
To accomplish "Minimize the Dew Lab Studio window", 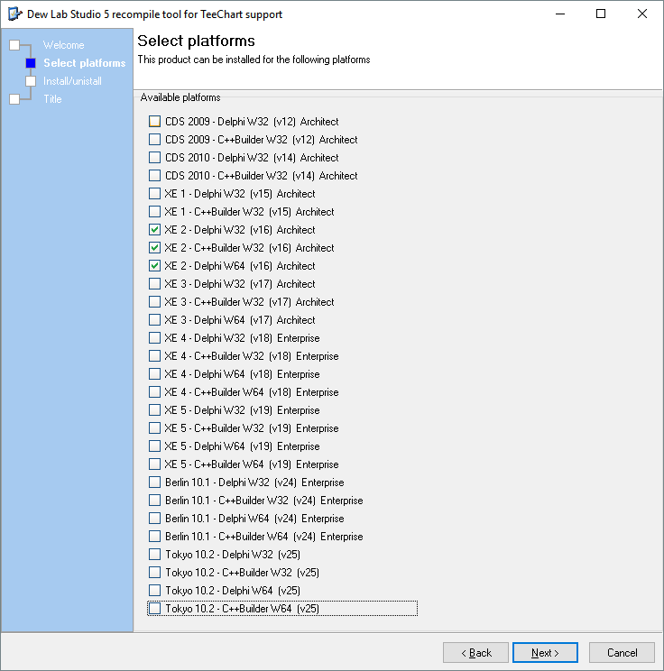I will point(560,14).
